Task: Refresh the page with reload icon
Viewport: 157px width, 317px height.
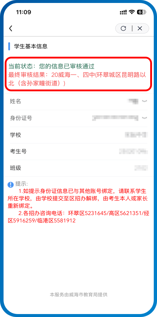Action: [123, 28]
